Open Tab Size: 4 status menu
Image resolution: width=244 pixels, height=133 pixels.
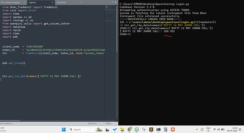coord(92,123)
